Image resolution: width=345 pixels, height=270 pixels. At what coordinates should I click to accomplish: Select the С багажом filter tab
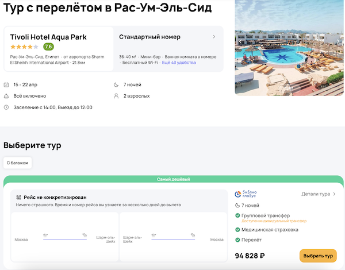click(x=18, y=163)
